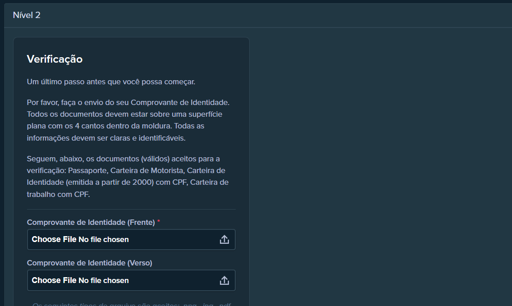Click paragraph starting 'Por favor, faça o envio'
512x306 pixels.
click(128, 120)
